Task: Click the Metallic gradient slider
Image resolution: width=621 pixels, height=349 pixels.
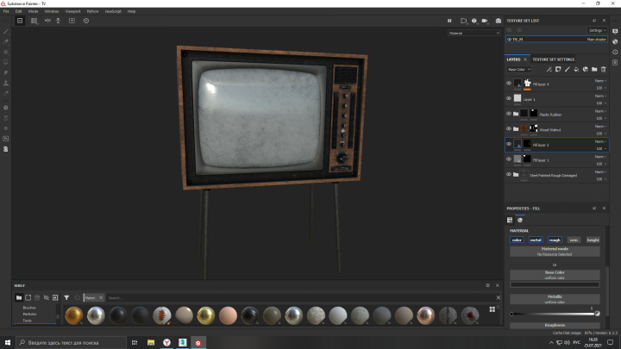Action: coord(555,314)
